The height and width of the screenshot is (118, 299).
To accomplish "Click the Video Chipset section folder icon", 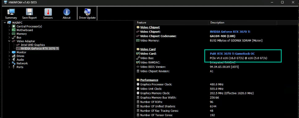I will pyautogui.click(x=138, y=27).
